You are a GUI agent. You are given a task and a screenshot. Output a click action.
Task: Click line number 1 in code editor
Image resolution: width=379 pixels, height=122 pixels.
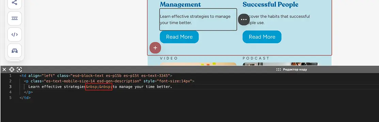tap(10, 76)
